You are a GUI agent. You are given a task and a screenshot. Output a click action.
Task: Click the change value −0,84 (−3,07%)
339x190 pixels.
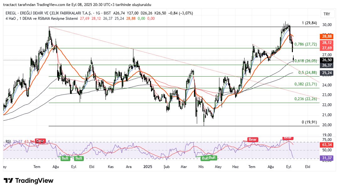pos(180,13)
